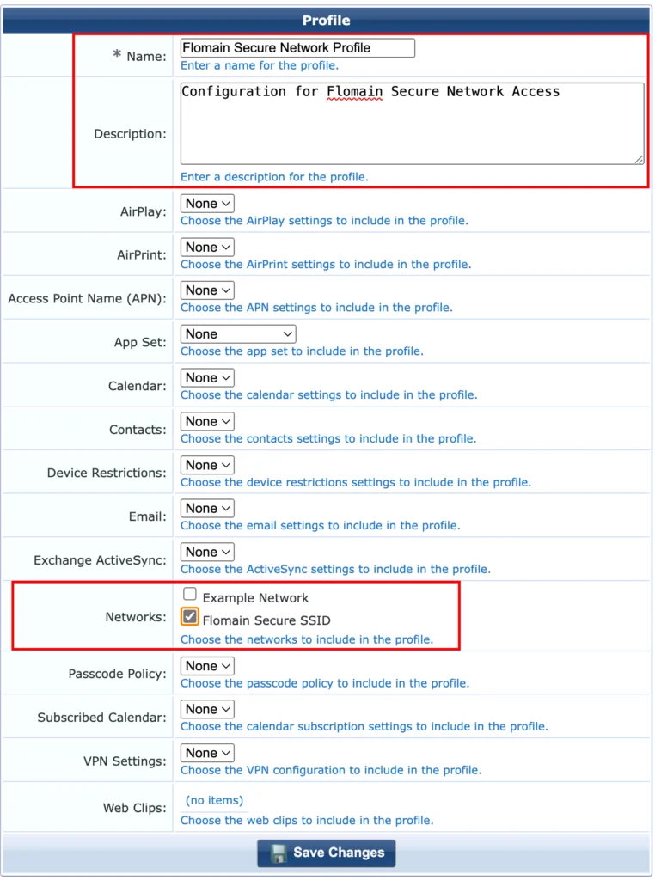This screenshot has width=655, height=880.
Task: Open the Email settings dropdown
Action: [206, 508]
